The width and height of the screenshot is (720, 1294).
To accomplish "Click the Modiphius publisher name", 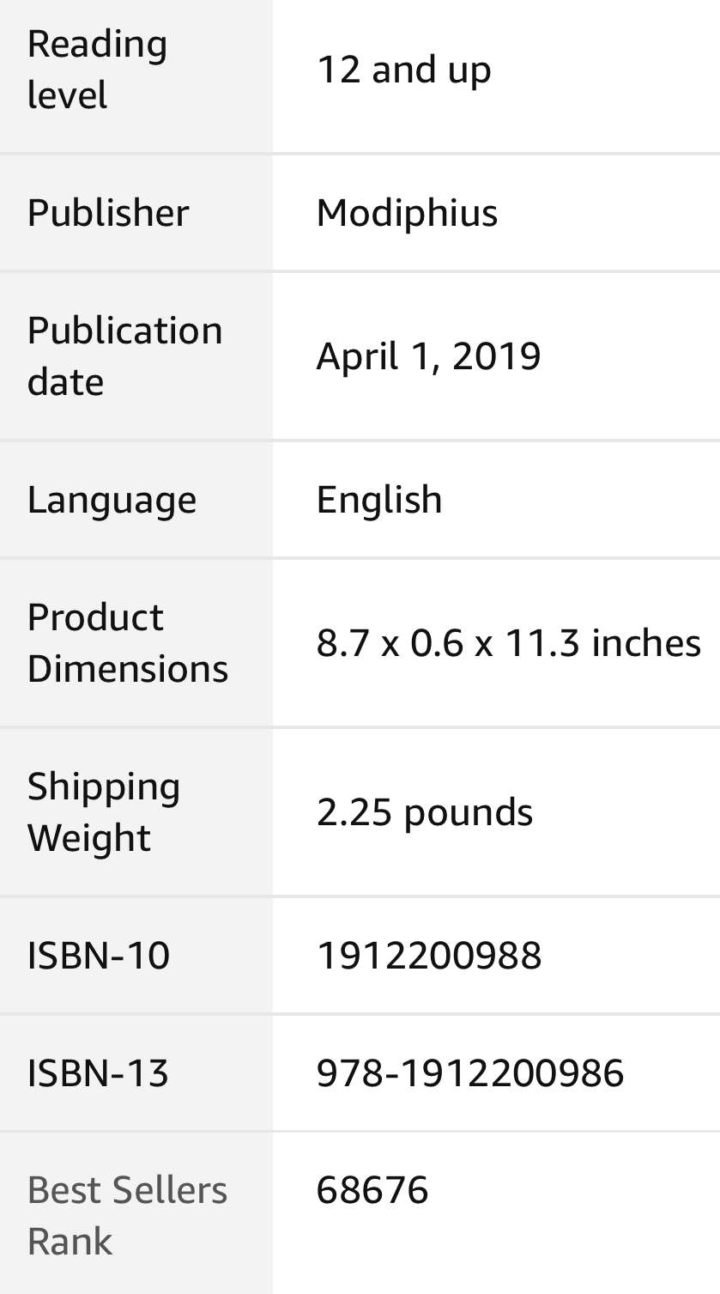I will pyautogui.click(x=407, y=213).
